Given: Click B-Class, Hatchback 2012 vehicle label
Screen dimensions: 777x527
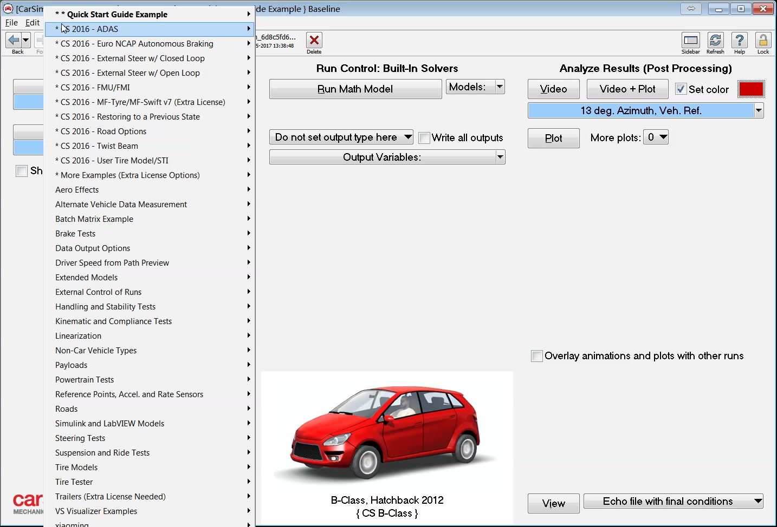Looking at the screenshot, I should (387, 500).
